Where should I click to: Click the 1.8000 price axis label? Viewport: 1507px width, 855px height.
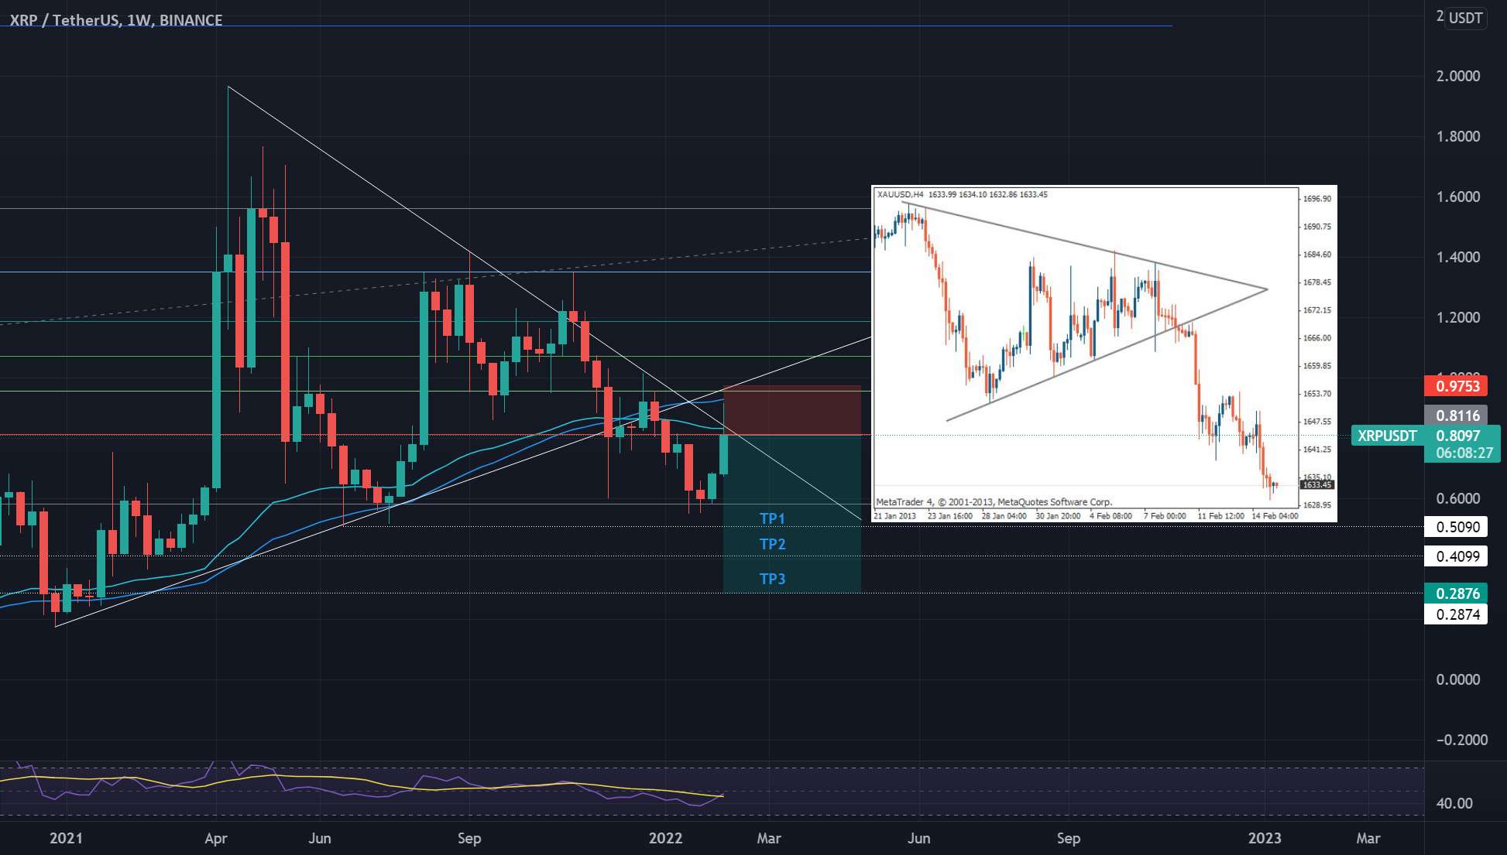click(1457, 136)
